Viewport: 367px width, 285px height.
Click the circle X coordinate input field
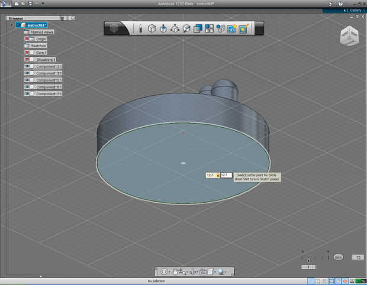point(210,175)
